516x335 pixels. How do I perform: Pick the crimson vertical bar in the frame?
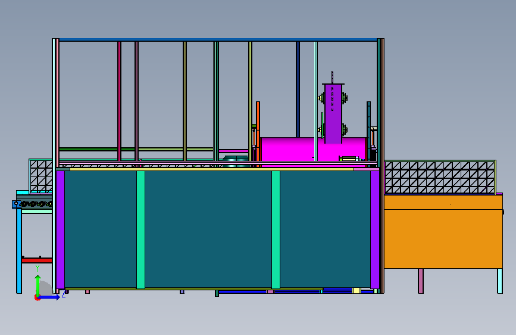(119, 101)
